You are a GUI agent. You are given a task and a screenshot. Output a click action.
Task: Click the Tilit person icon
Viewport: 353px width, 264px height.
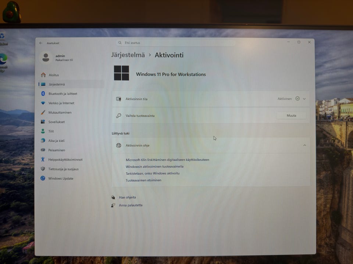click(x=43, y=131)
